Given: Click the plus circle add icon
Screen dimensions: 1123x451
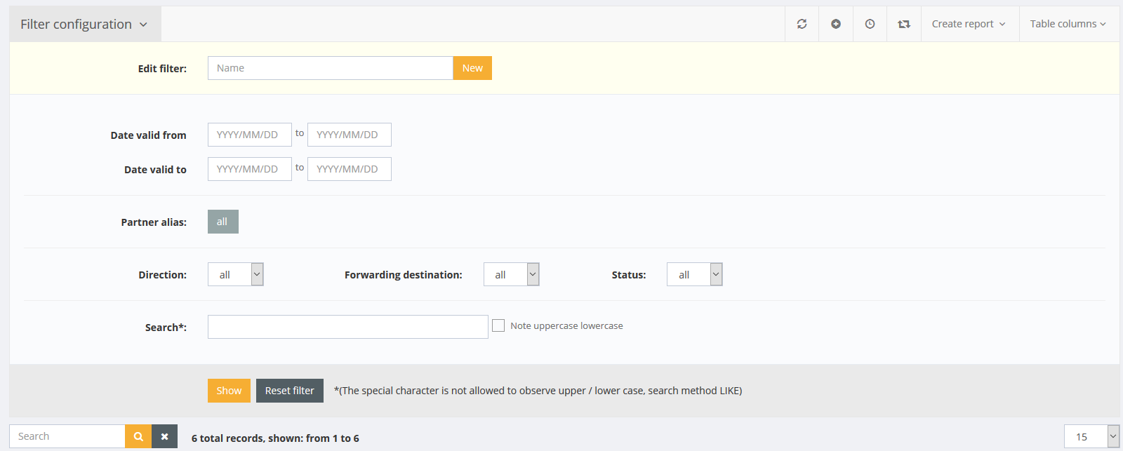Looking at the screenshot, I should click(x=836, y=24).
